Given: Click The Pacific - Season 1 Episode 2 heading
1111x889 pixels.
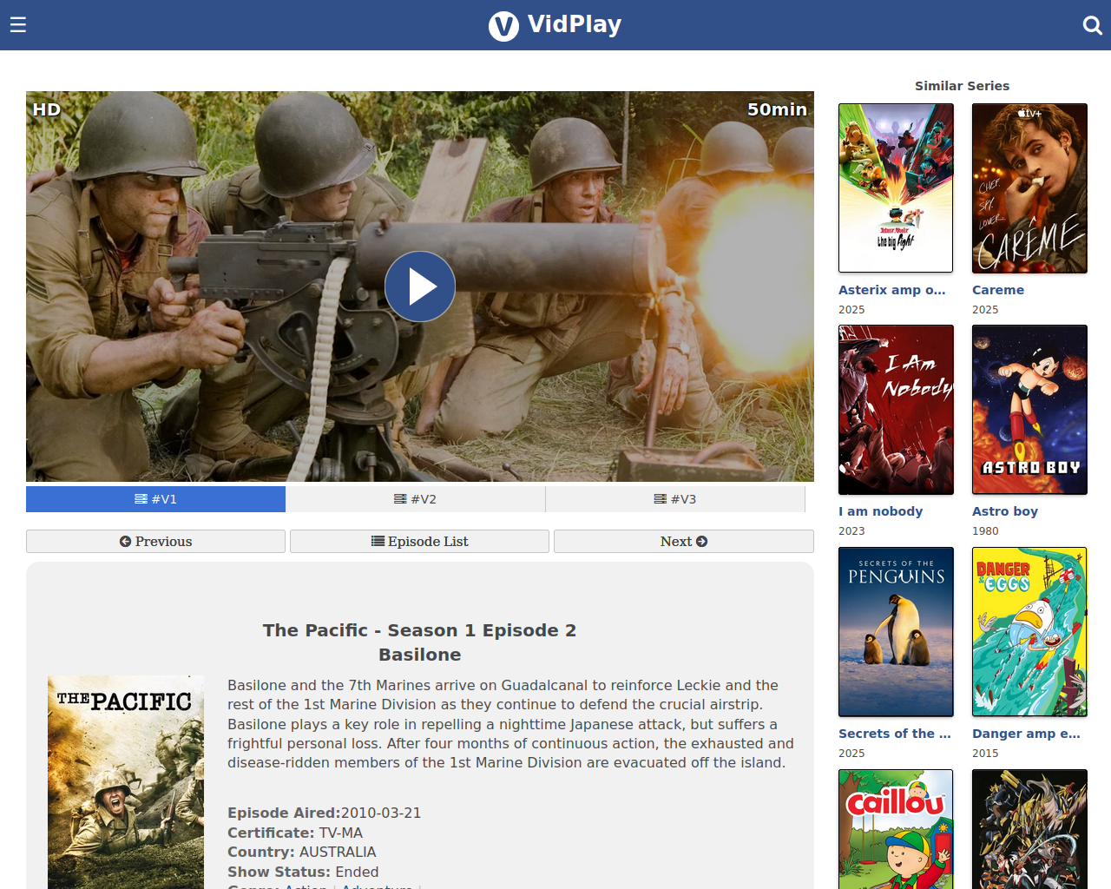Looking at the screenshot, I should pyautogui.click(x=419, y=630).
